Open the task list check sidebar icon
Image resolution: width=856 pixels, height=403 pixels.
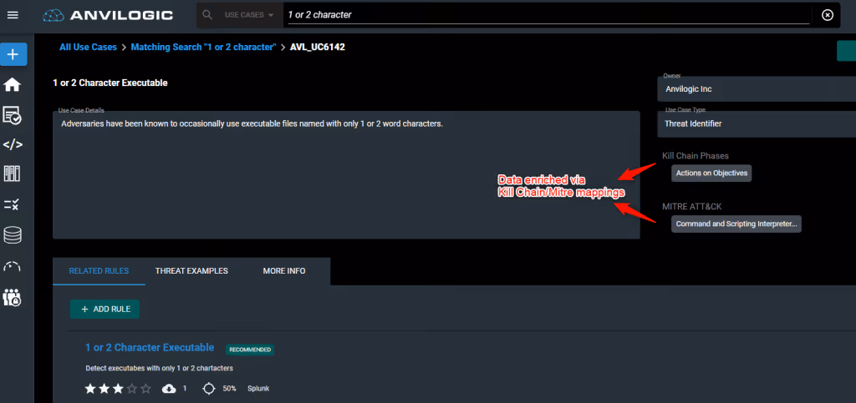(x=12, y=204)
